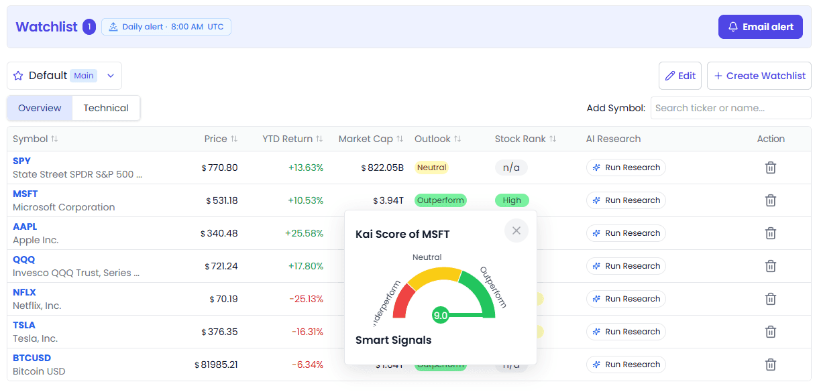The height and width of the screenshot is (392, 817).
Task: Click the MSFT market cap $3.94T
Action: coord(389,200)
